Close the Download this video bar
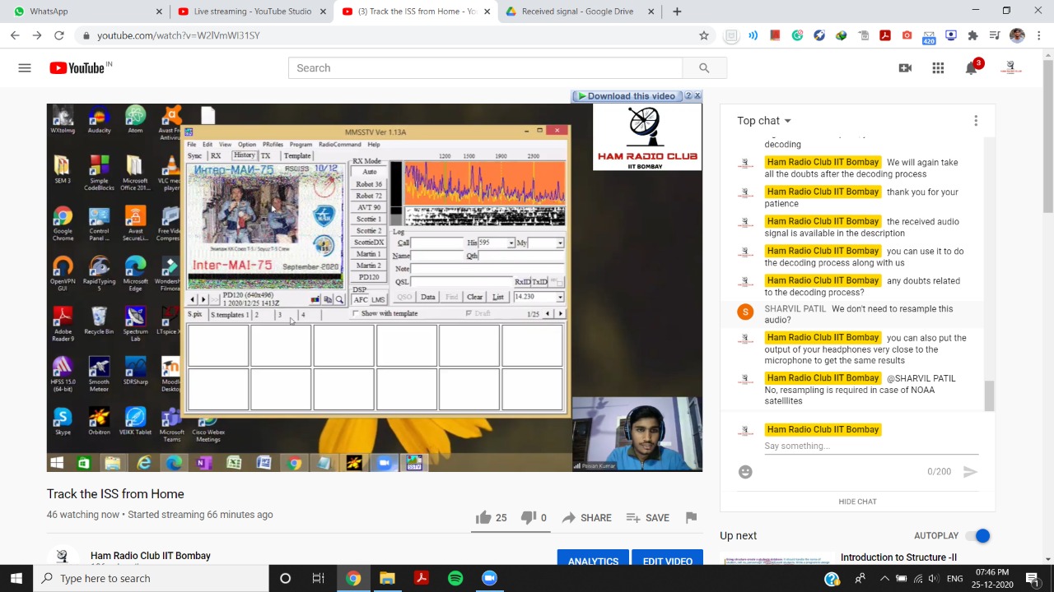This screenshot has width=1054, height=592. tap(697, 96)
